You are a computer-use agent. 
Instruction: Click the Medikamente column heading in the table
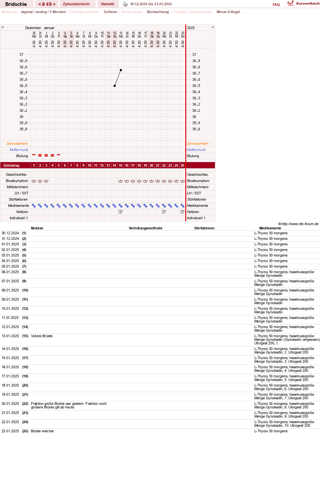270,228
